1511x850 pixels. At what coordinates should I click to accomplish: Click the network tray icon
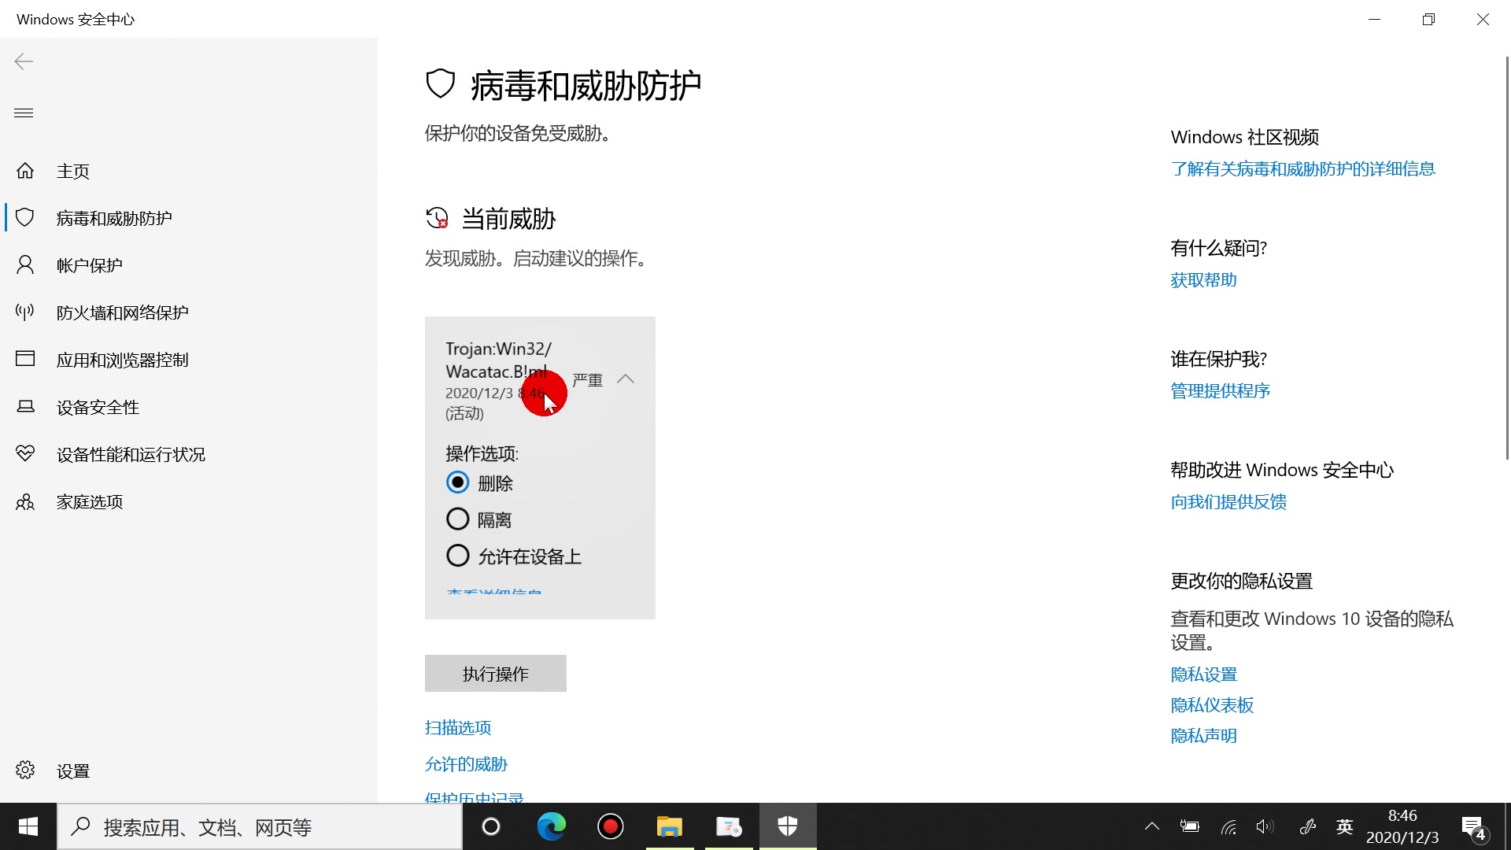click(1228, 826)
